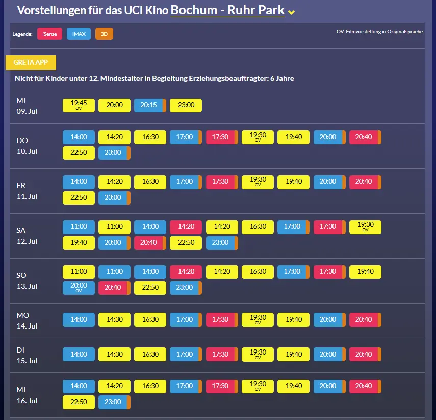Pick Saturday 12. Jul iSense 14:20 showing
Viewport: 436px width, 420px height.
(x=186, y=227)
